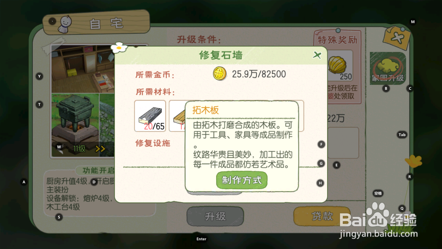
Task: Select the house interior thumbnail
Action: coord(83,69)
